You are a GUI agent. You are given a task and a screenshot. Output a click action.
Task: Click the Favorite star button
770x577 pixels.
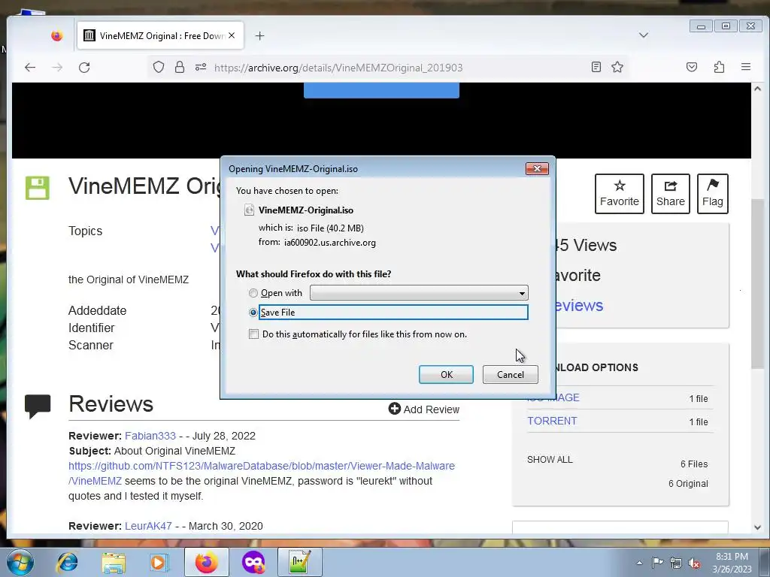tap(620, 193)
